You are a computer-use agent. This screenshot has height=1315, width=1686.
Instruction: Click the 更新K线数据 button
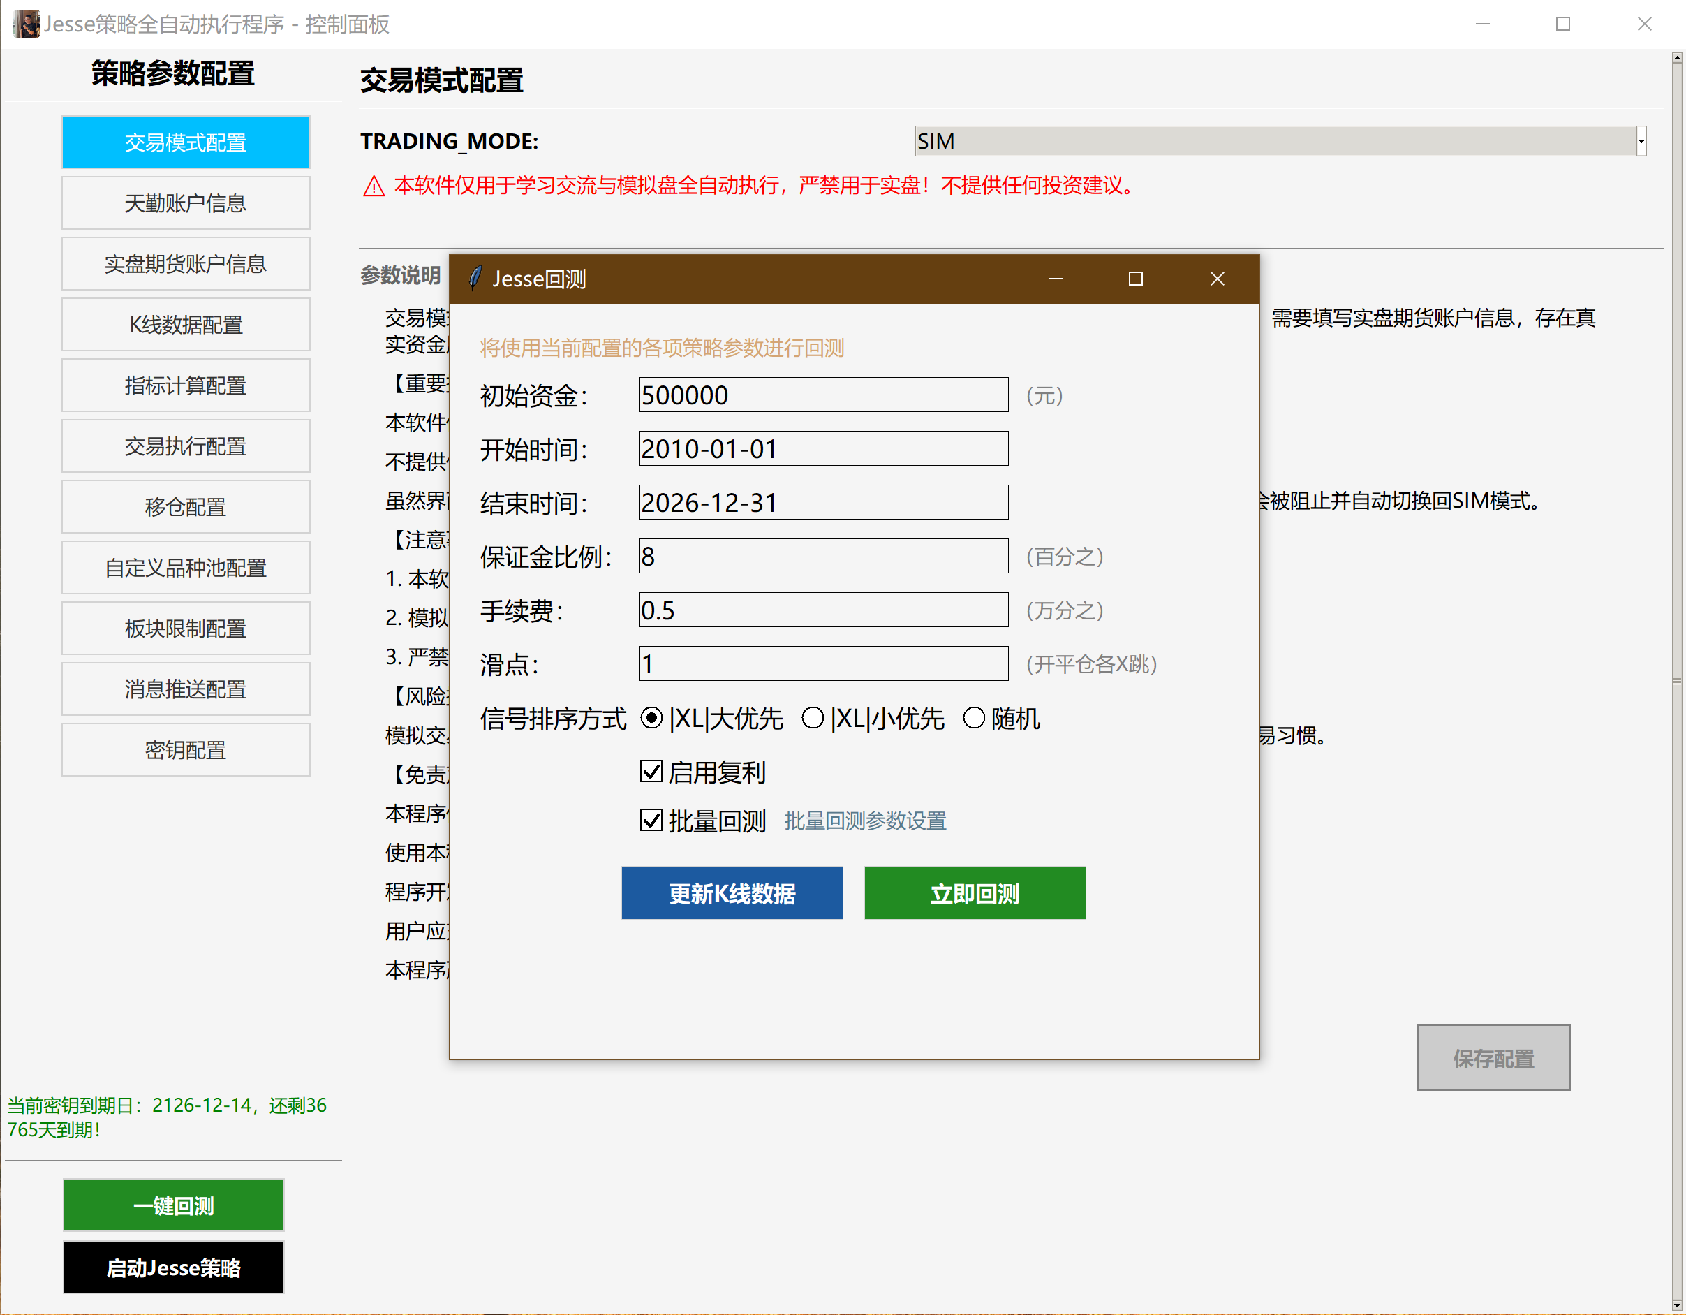click(x=731, y=892)
